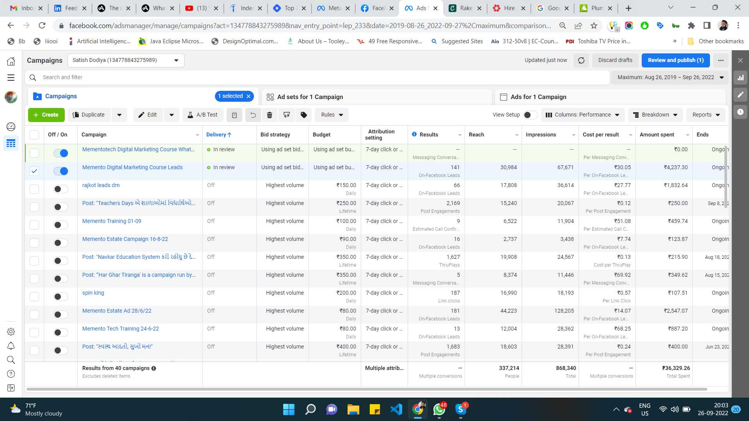Switch to the Inbox Gmail browser tab
The image size is (749, 421).
point(26,8)
